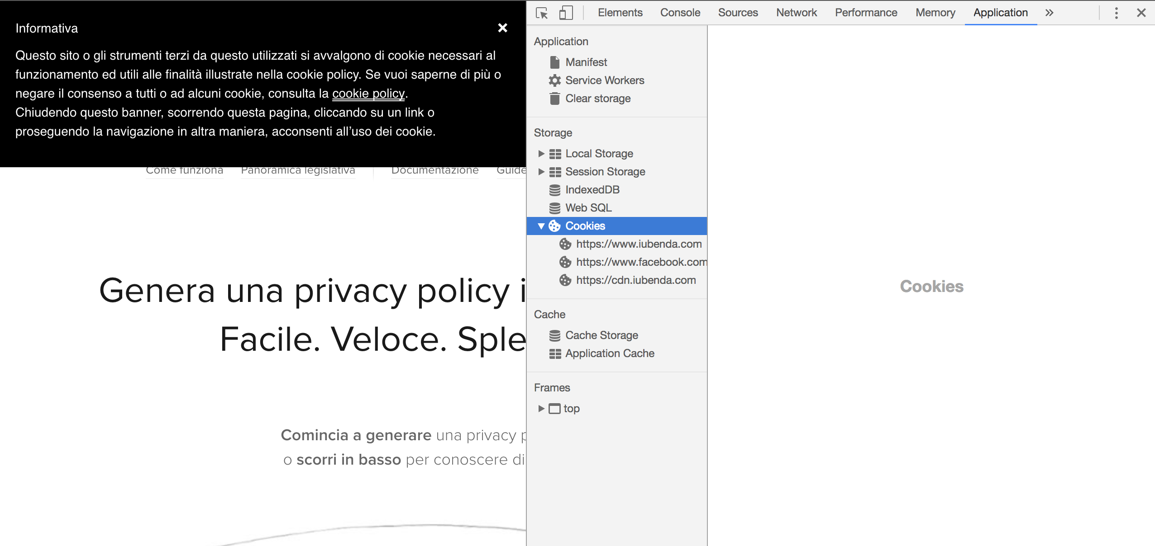This screenshot has width=1155, height=546.
Task: Open the cookie policy link
Action: (368, 94)
